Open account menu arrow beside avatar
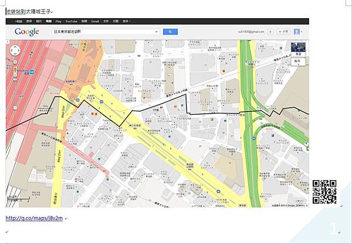Viewport: 352px width, 244px height. click(x=302, y=32)
